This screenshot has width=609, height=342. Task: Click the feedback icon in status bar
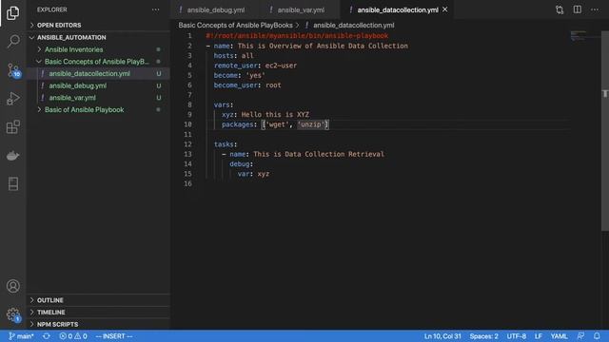click(x=580, y=336)
